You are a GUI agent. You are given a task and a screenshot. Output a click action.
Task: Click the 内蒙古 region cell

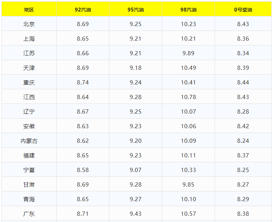pos(29,141)
